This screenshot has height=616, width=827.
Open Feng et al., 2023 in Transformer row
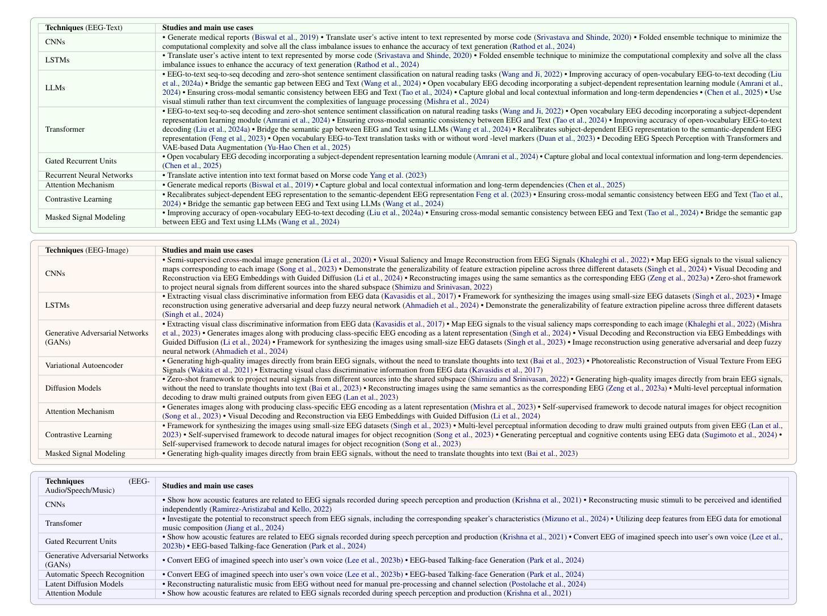point(237,139)
